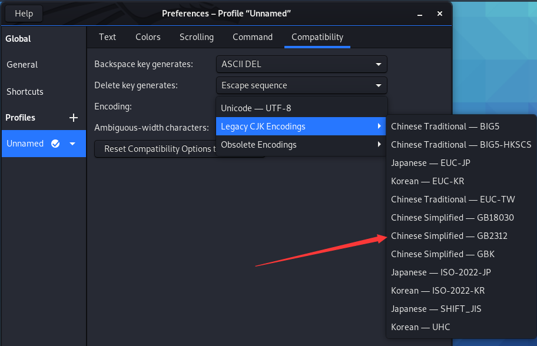Open the Delete key generates dropdown
The image size is (537, 346).
pyautogui.click(x=301, y=85)
